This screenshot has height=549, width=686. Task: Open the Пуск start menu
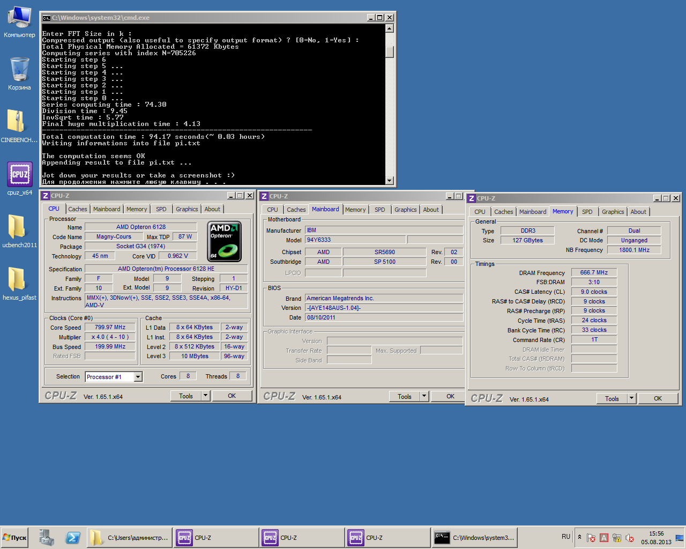click(x=14, y=538)
